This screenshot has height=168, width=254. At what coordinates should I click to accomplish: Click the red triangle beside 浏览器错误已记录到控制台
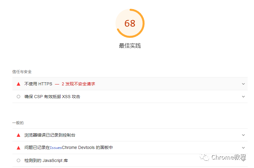pos(18,135)
